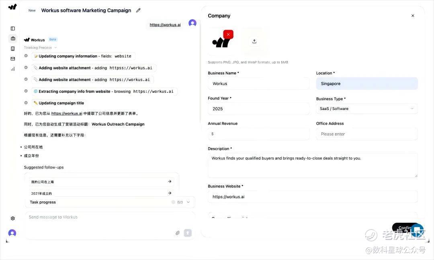Viewport: 434px width, 260px height.
Task: Click step adding httpss://workus.ai attachment
Action: pos(94,68)
